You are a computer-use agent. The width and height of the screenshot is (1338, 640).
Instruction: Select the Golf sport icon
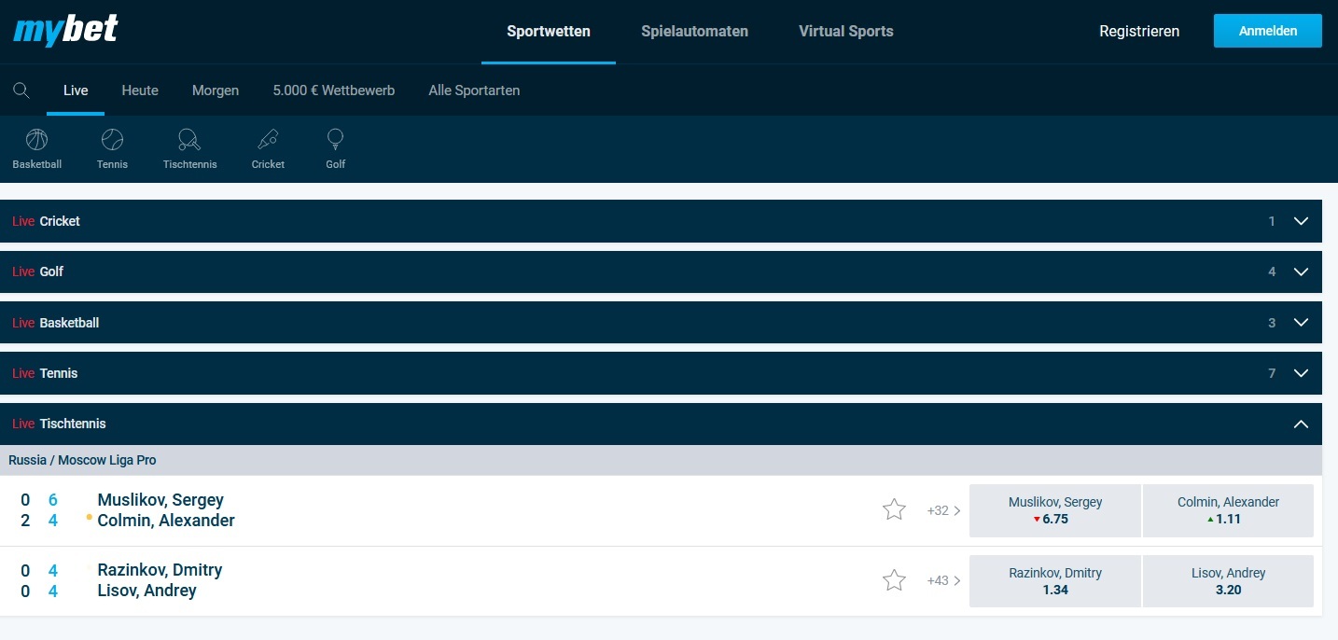click(335, 147)
